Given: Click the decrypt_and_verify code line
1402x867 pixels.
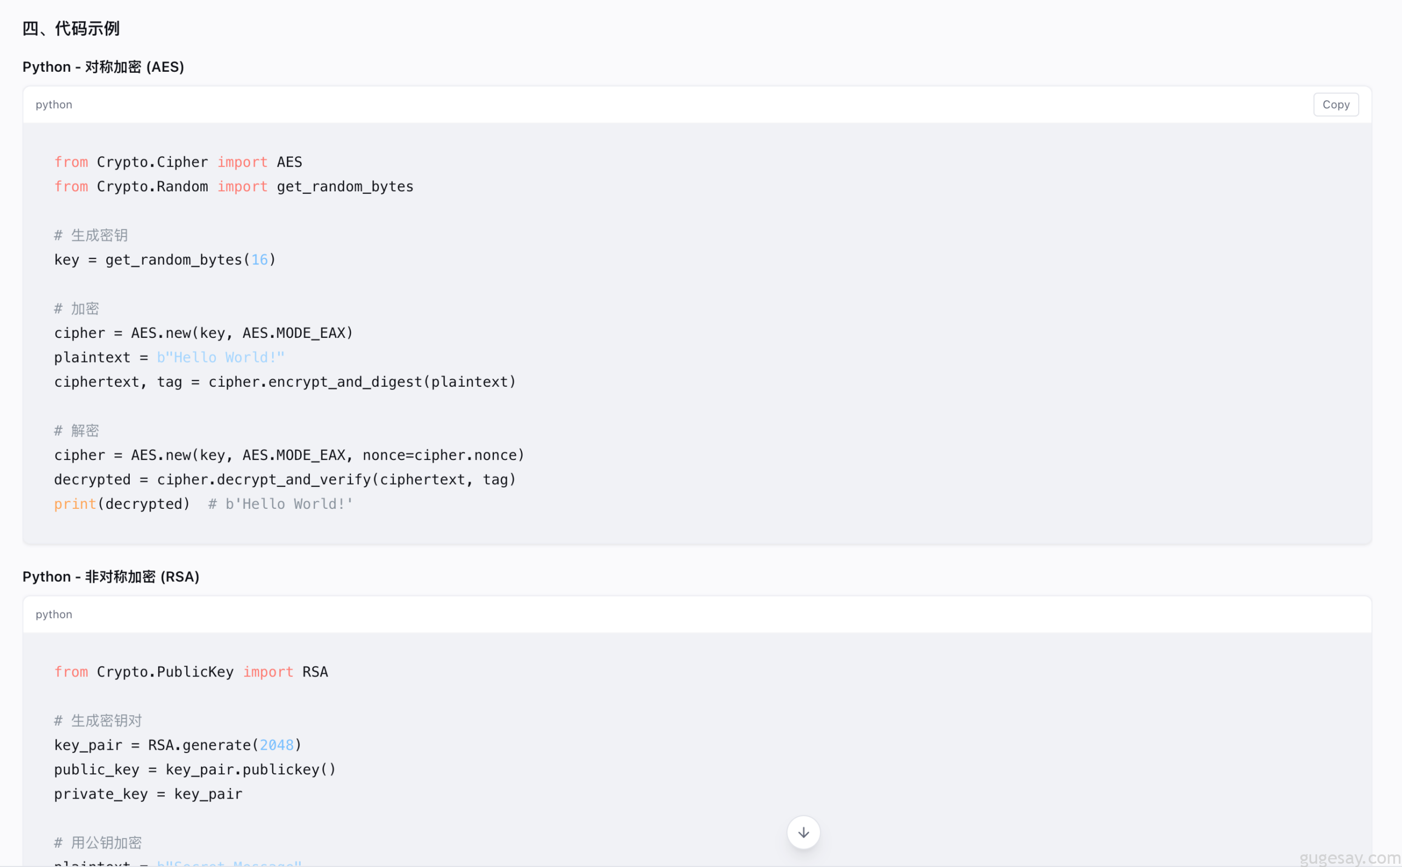Looking at the screenshot, I should pyautogui.click(x=285, y=479).
